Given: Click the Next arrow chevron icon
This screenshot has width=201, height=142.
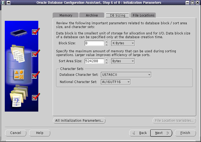Looking at the screenshot, I should tap(167, 133).
